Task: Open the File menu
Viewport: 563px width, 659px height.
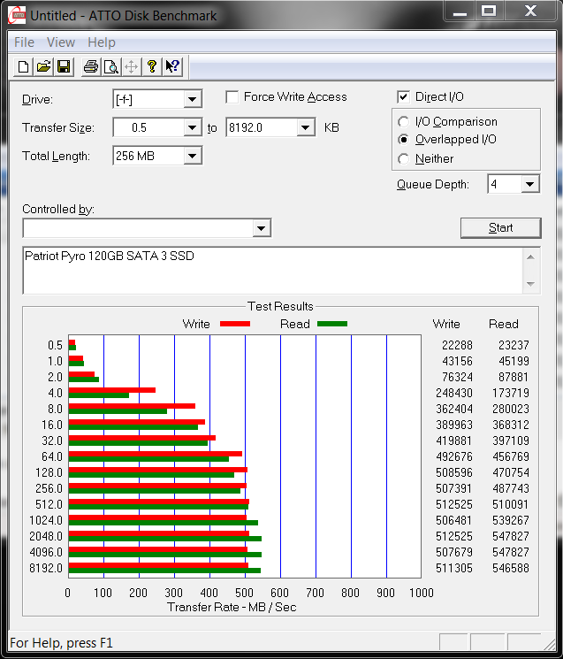Action: [x=24, y=42]
